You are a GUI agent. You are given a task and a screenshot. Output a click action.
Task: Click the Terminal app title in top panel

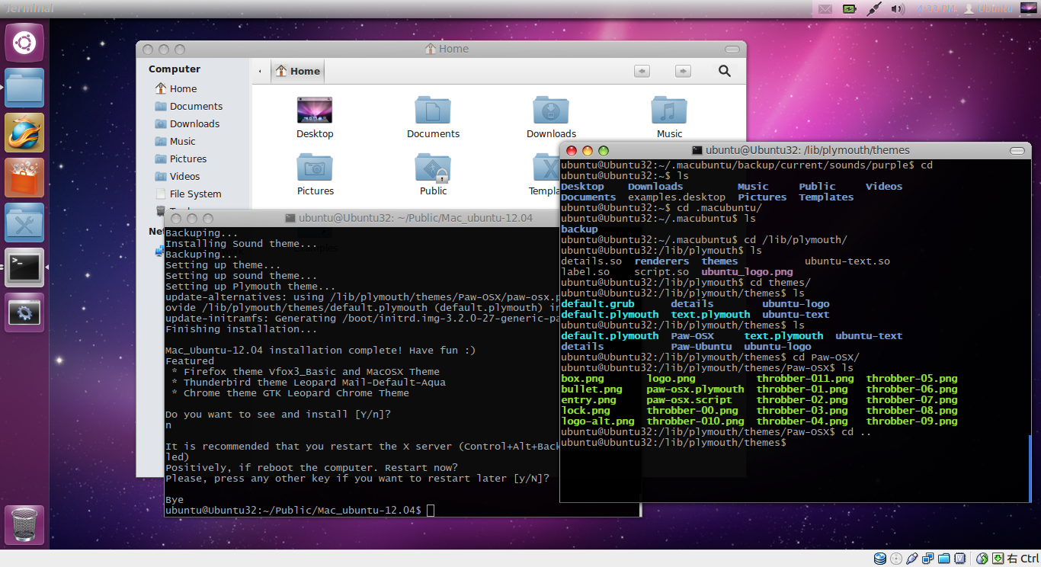coord(30,8)
